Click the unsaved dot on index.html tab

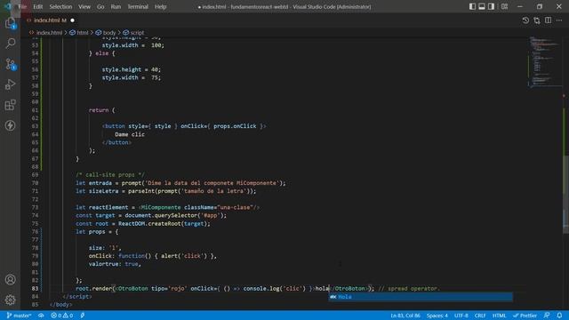[x=72, y=20]
